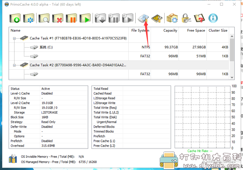Click the volume list scroll down arrow
243x170 pixels.
[x=232, y=77]
